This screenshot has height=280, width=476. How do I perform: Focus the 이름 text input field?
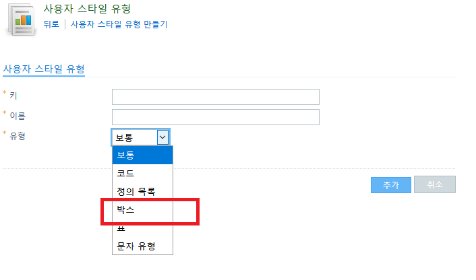[x=216, y=117]
